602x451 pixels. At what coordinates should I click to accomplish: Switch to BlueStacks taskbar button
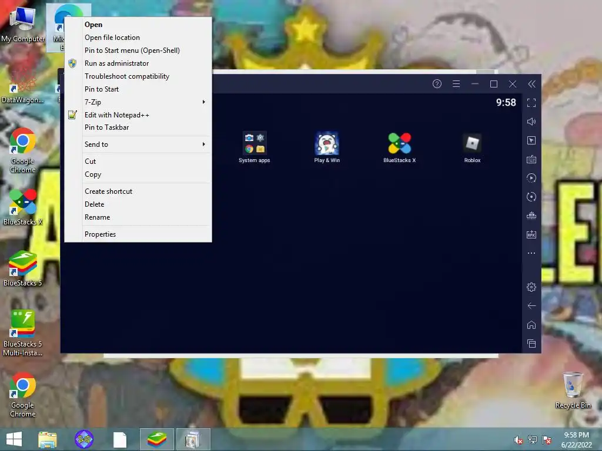click(156, 439)
